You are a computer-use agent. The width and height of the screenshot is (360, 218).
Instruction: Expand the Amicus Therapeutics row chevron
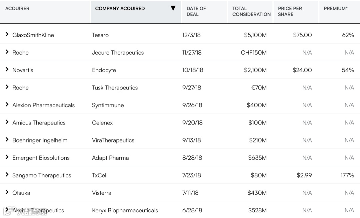pyautogui.click(x=7, y=122)
